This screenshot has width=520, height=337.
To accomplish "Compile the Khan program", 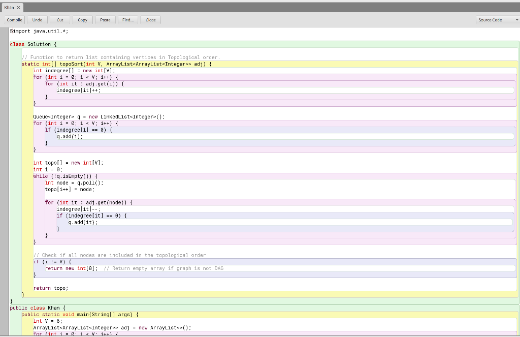I will [14, 19].
